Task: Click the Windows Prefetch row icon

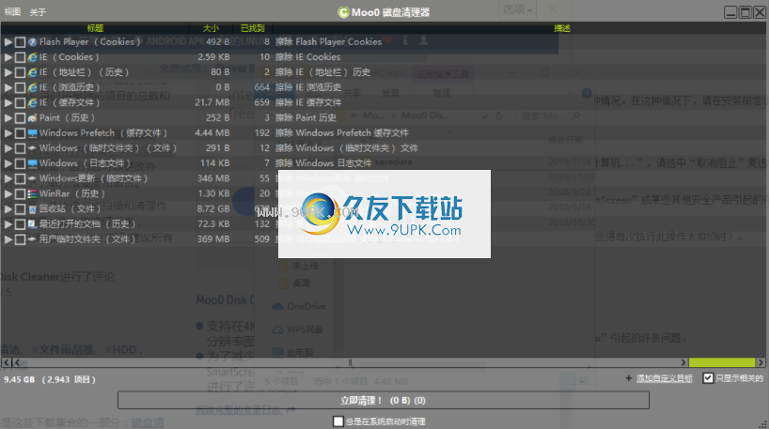Action: [32, 133]
